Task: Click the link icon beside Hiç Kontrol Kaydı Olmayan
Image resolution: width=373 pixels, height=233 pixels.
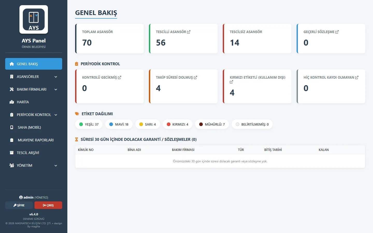Action: coord(357,77)
